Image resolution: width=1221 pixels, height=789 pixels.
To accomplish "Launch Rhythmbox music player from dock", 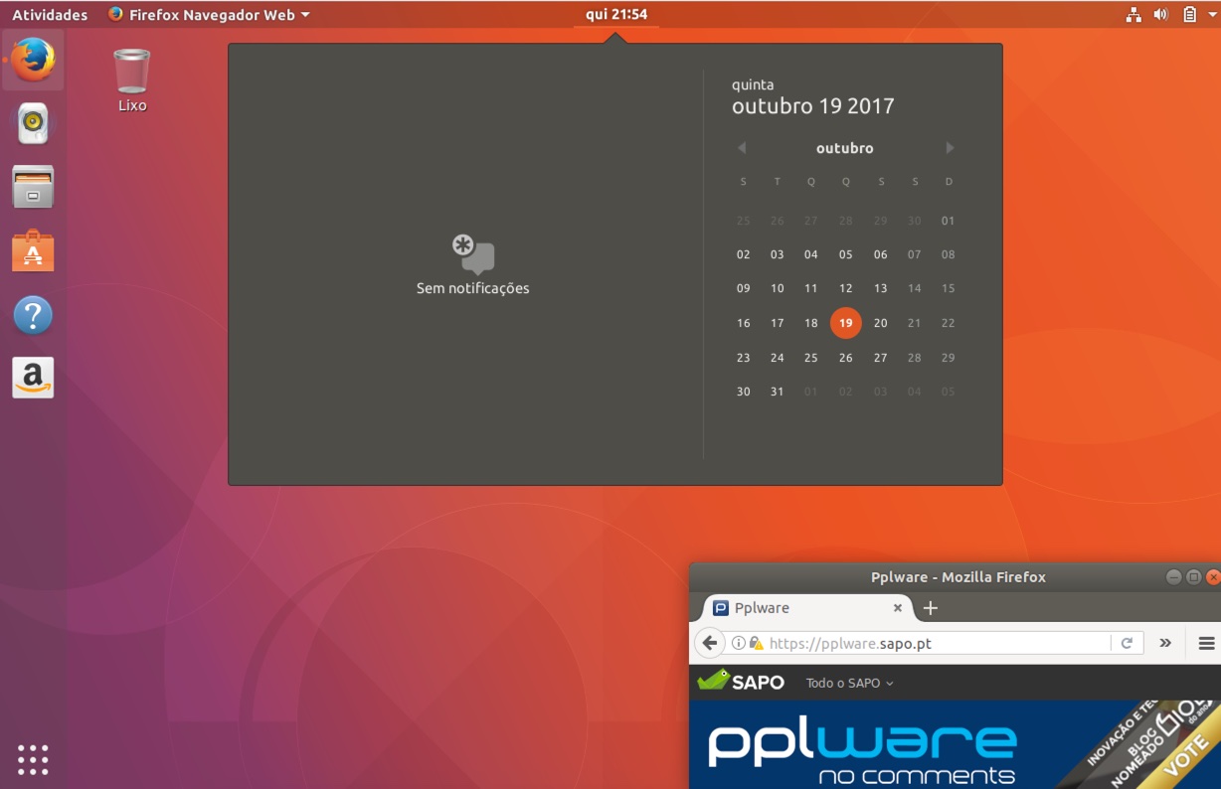I will (x=33, y=123).
